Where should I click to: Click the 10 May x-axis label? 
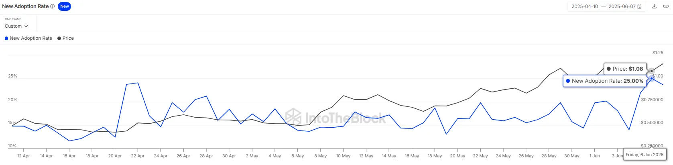click(343, 156)
